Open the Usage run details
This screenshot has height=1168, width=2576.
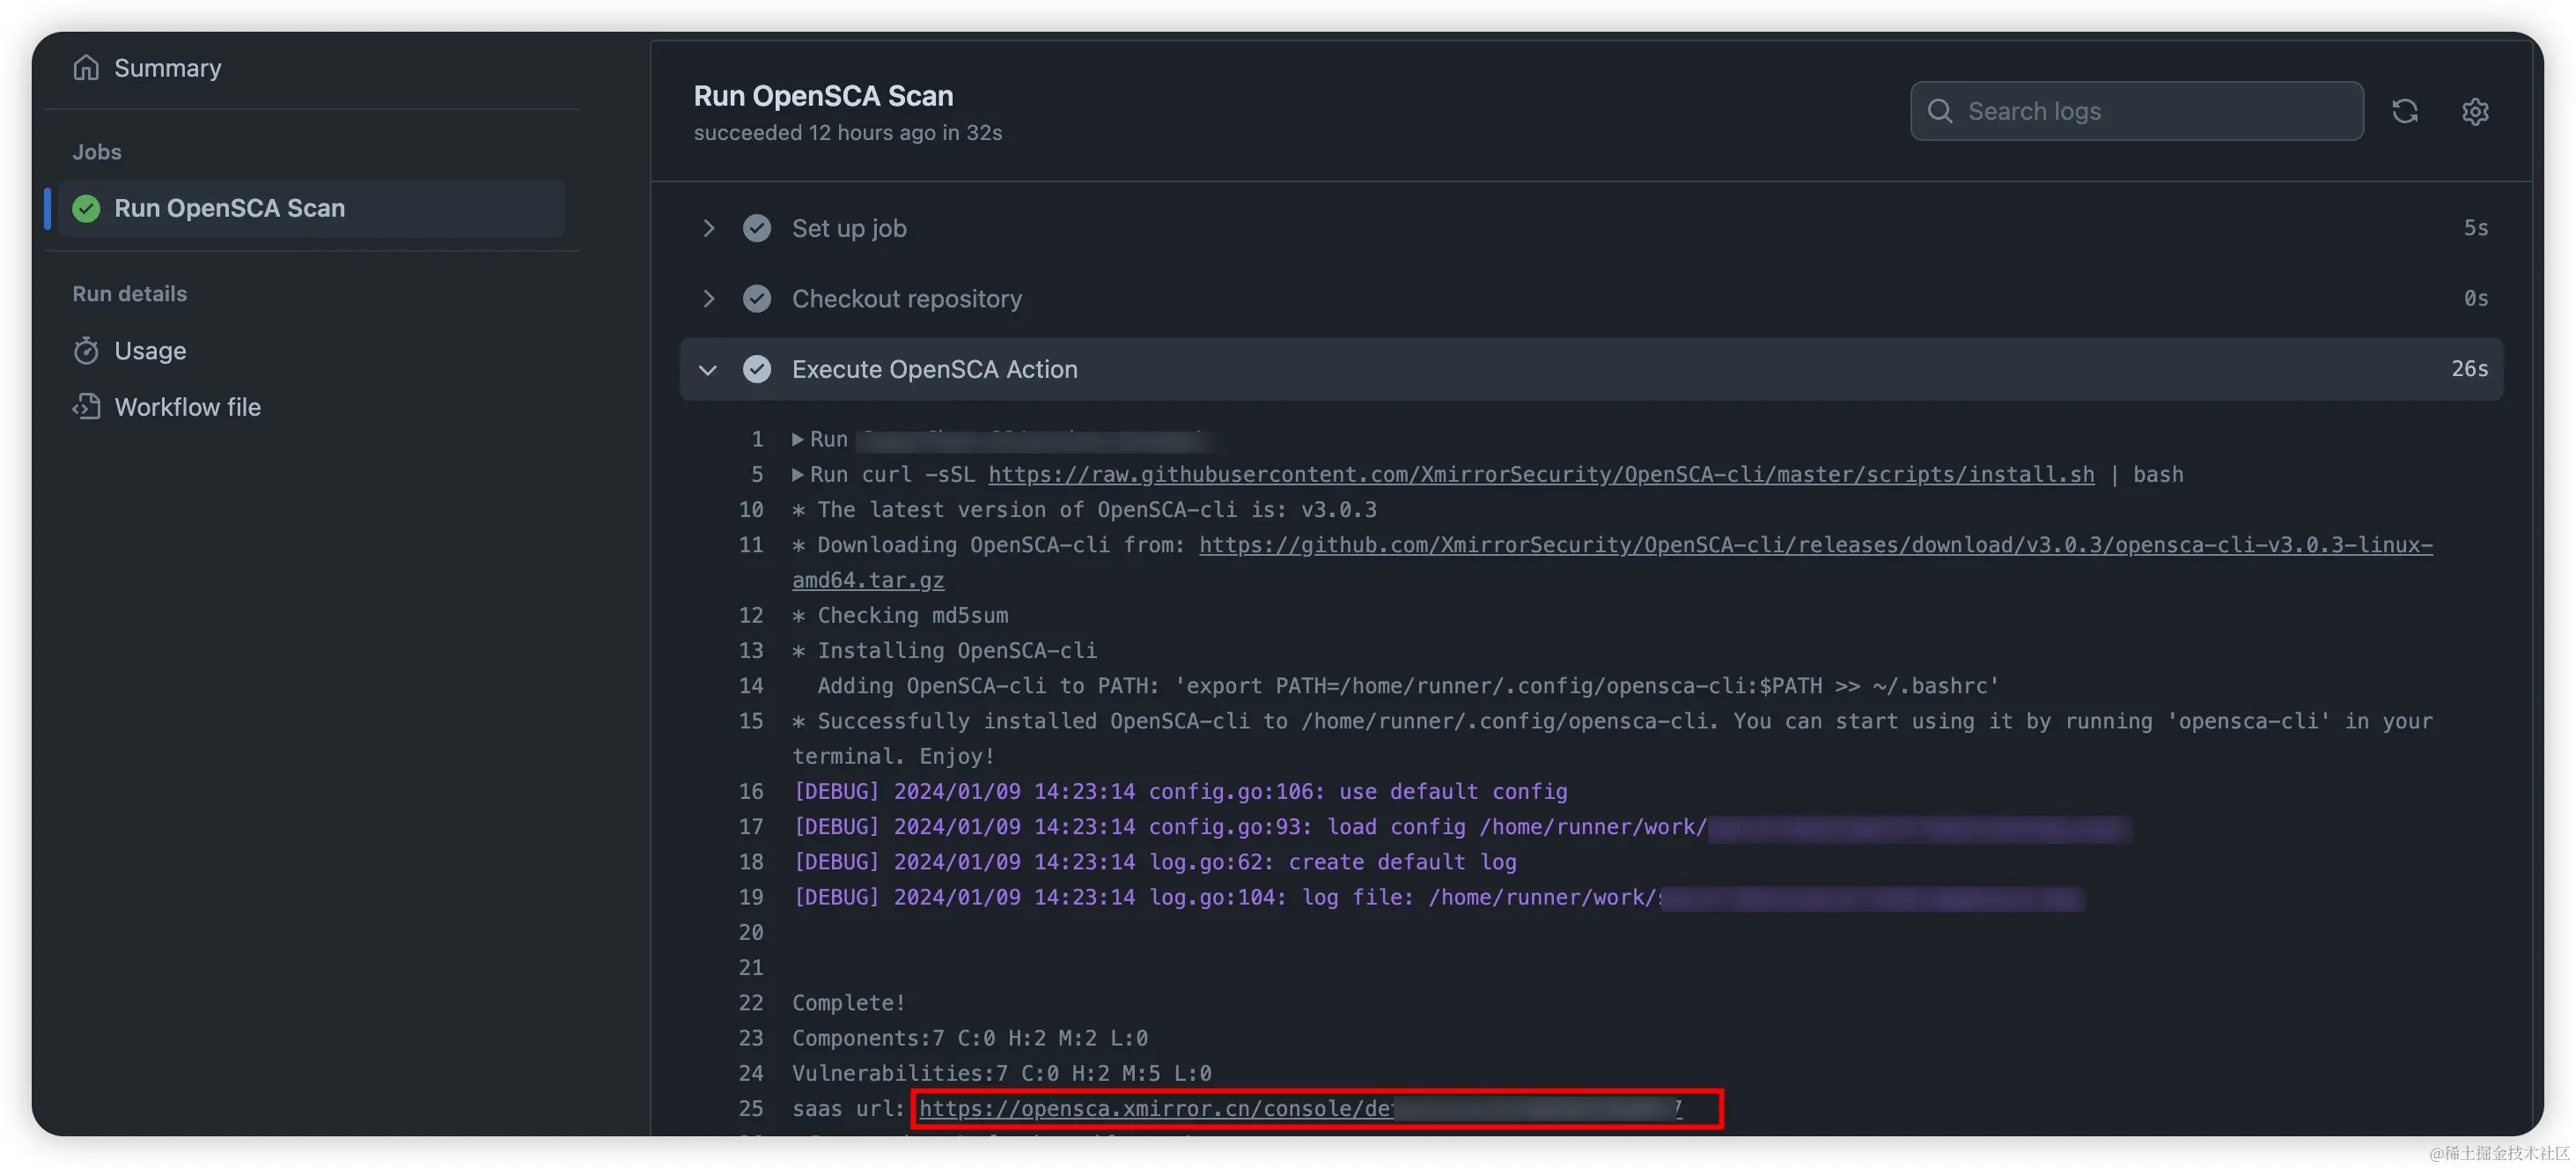pyautogui.click(x=150, y=351)
